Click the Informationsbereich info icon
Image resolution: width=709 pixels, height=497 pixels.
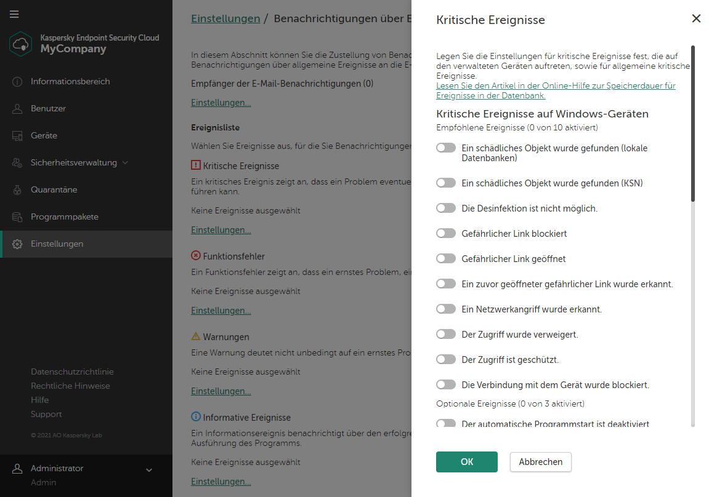17,82
